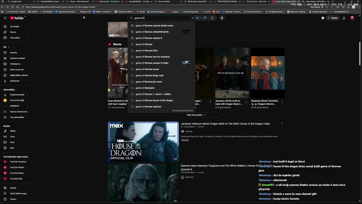
Task: Click the Oluştur create button
Action: [333, 18]
